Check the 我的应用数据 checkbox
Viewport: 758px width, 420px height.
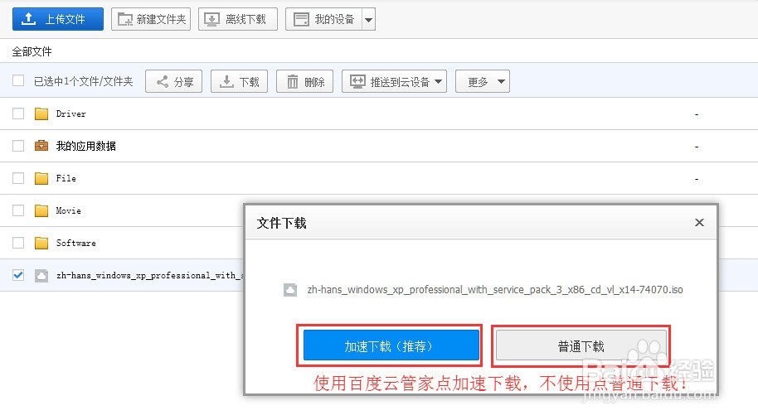[x=18, y=146]
